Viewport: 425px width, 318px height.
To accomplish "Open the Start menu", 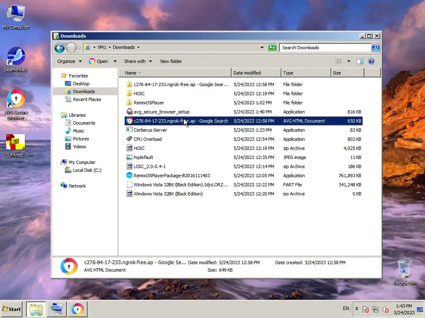I will pos(11,309).
